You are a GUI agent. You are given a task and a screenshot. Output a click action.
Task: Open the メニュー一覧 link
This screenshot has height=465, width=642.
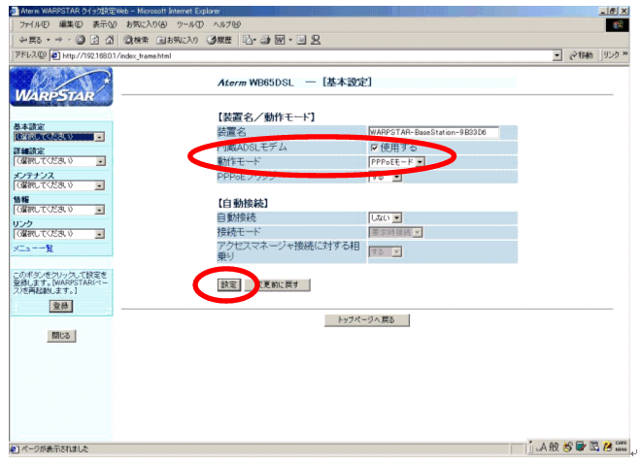pos(32,249)
